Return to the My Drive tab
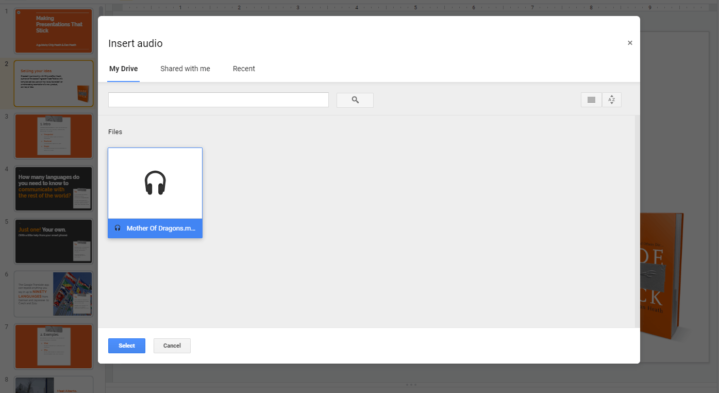The width and height of the screenshot is (719, 393). click(123, 69)
